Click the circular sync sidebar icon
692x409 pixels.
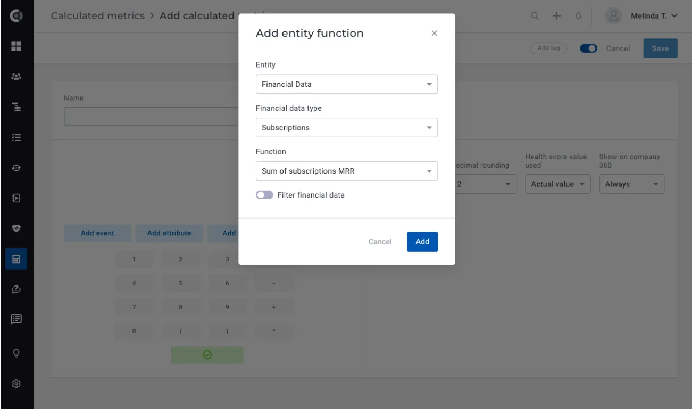pyautogui.click(x=16, y=168)
